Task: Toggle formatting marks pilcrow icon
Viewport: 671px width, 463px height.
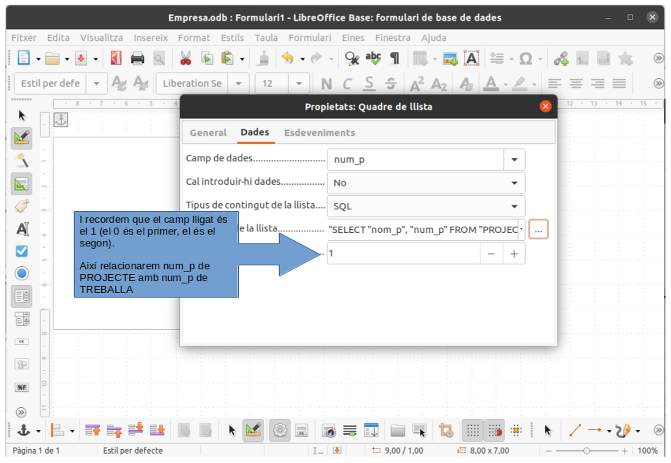Action: point(395,58)
